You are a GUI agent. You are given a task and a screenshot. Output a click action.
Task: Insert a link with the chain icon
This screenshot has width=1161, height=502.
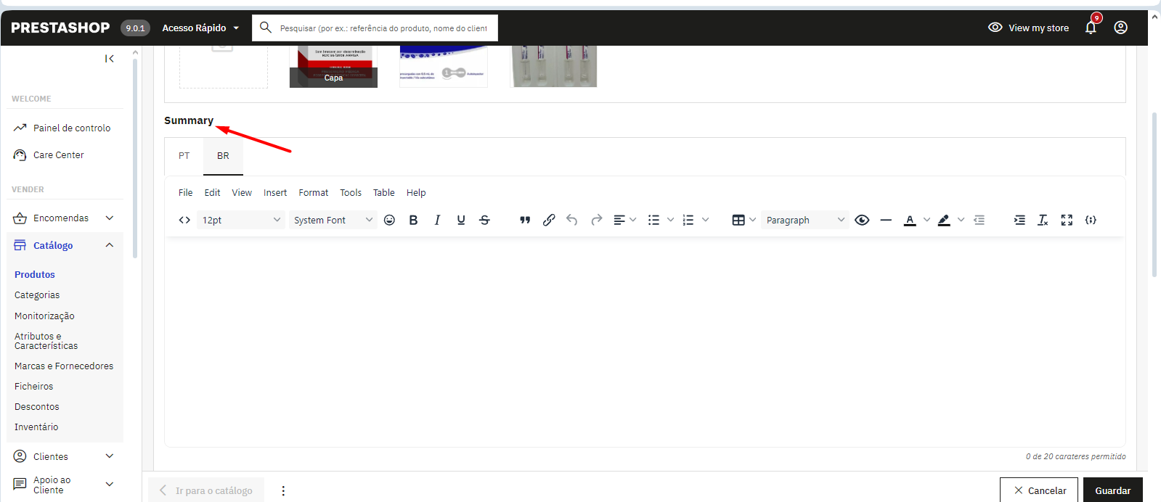click(x=549, y=220)
